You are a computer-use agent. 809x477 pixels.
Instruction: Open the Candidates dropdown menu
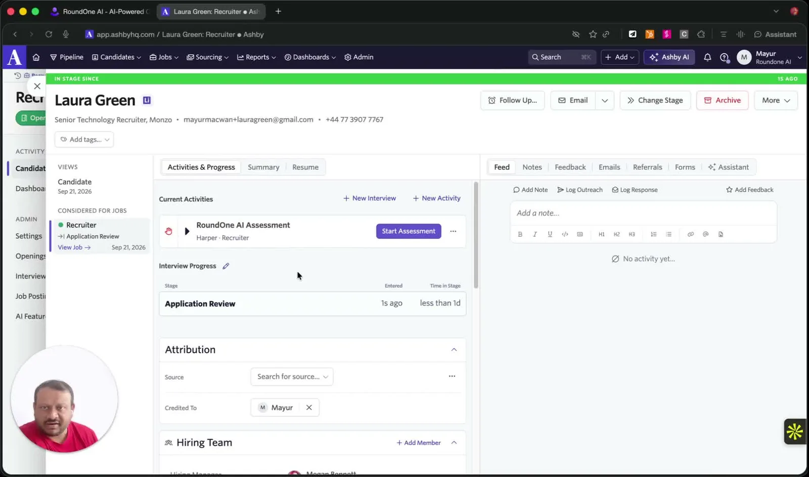(x=116, y=57)
